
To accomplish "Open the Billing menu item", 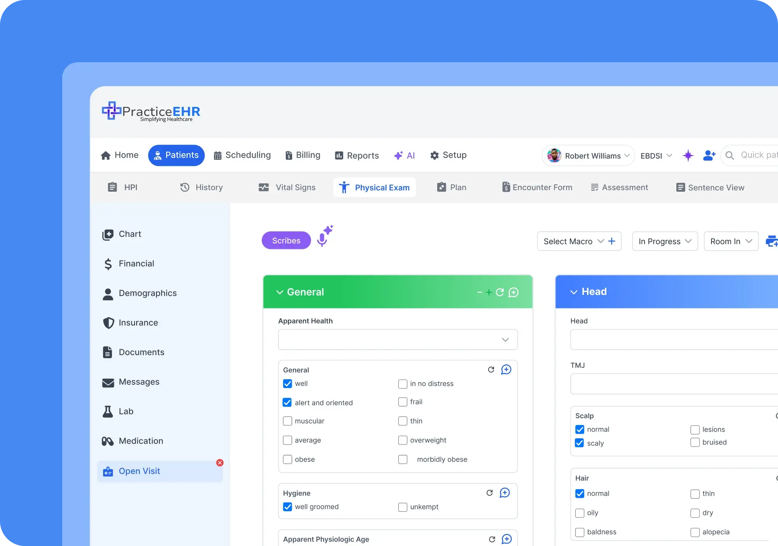I will click(303, 155).
